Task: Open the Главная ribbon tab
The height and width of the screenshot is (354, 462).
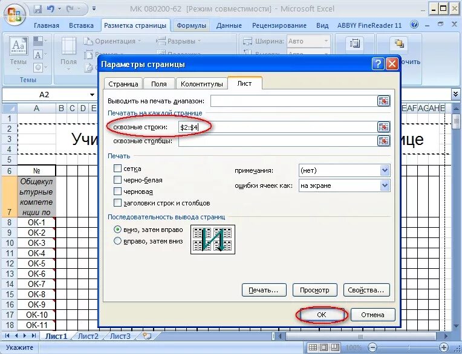Action: point(47,25)
